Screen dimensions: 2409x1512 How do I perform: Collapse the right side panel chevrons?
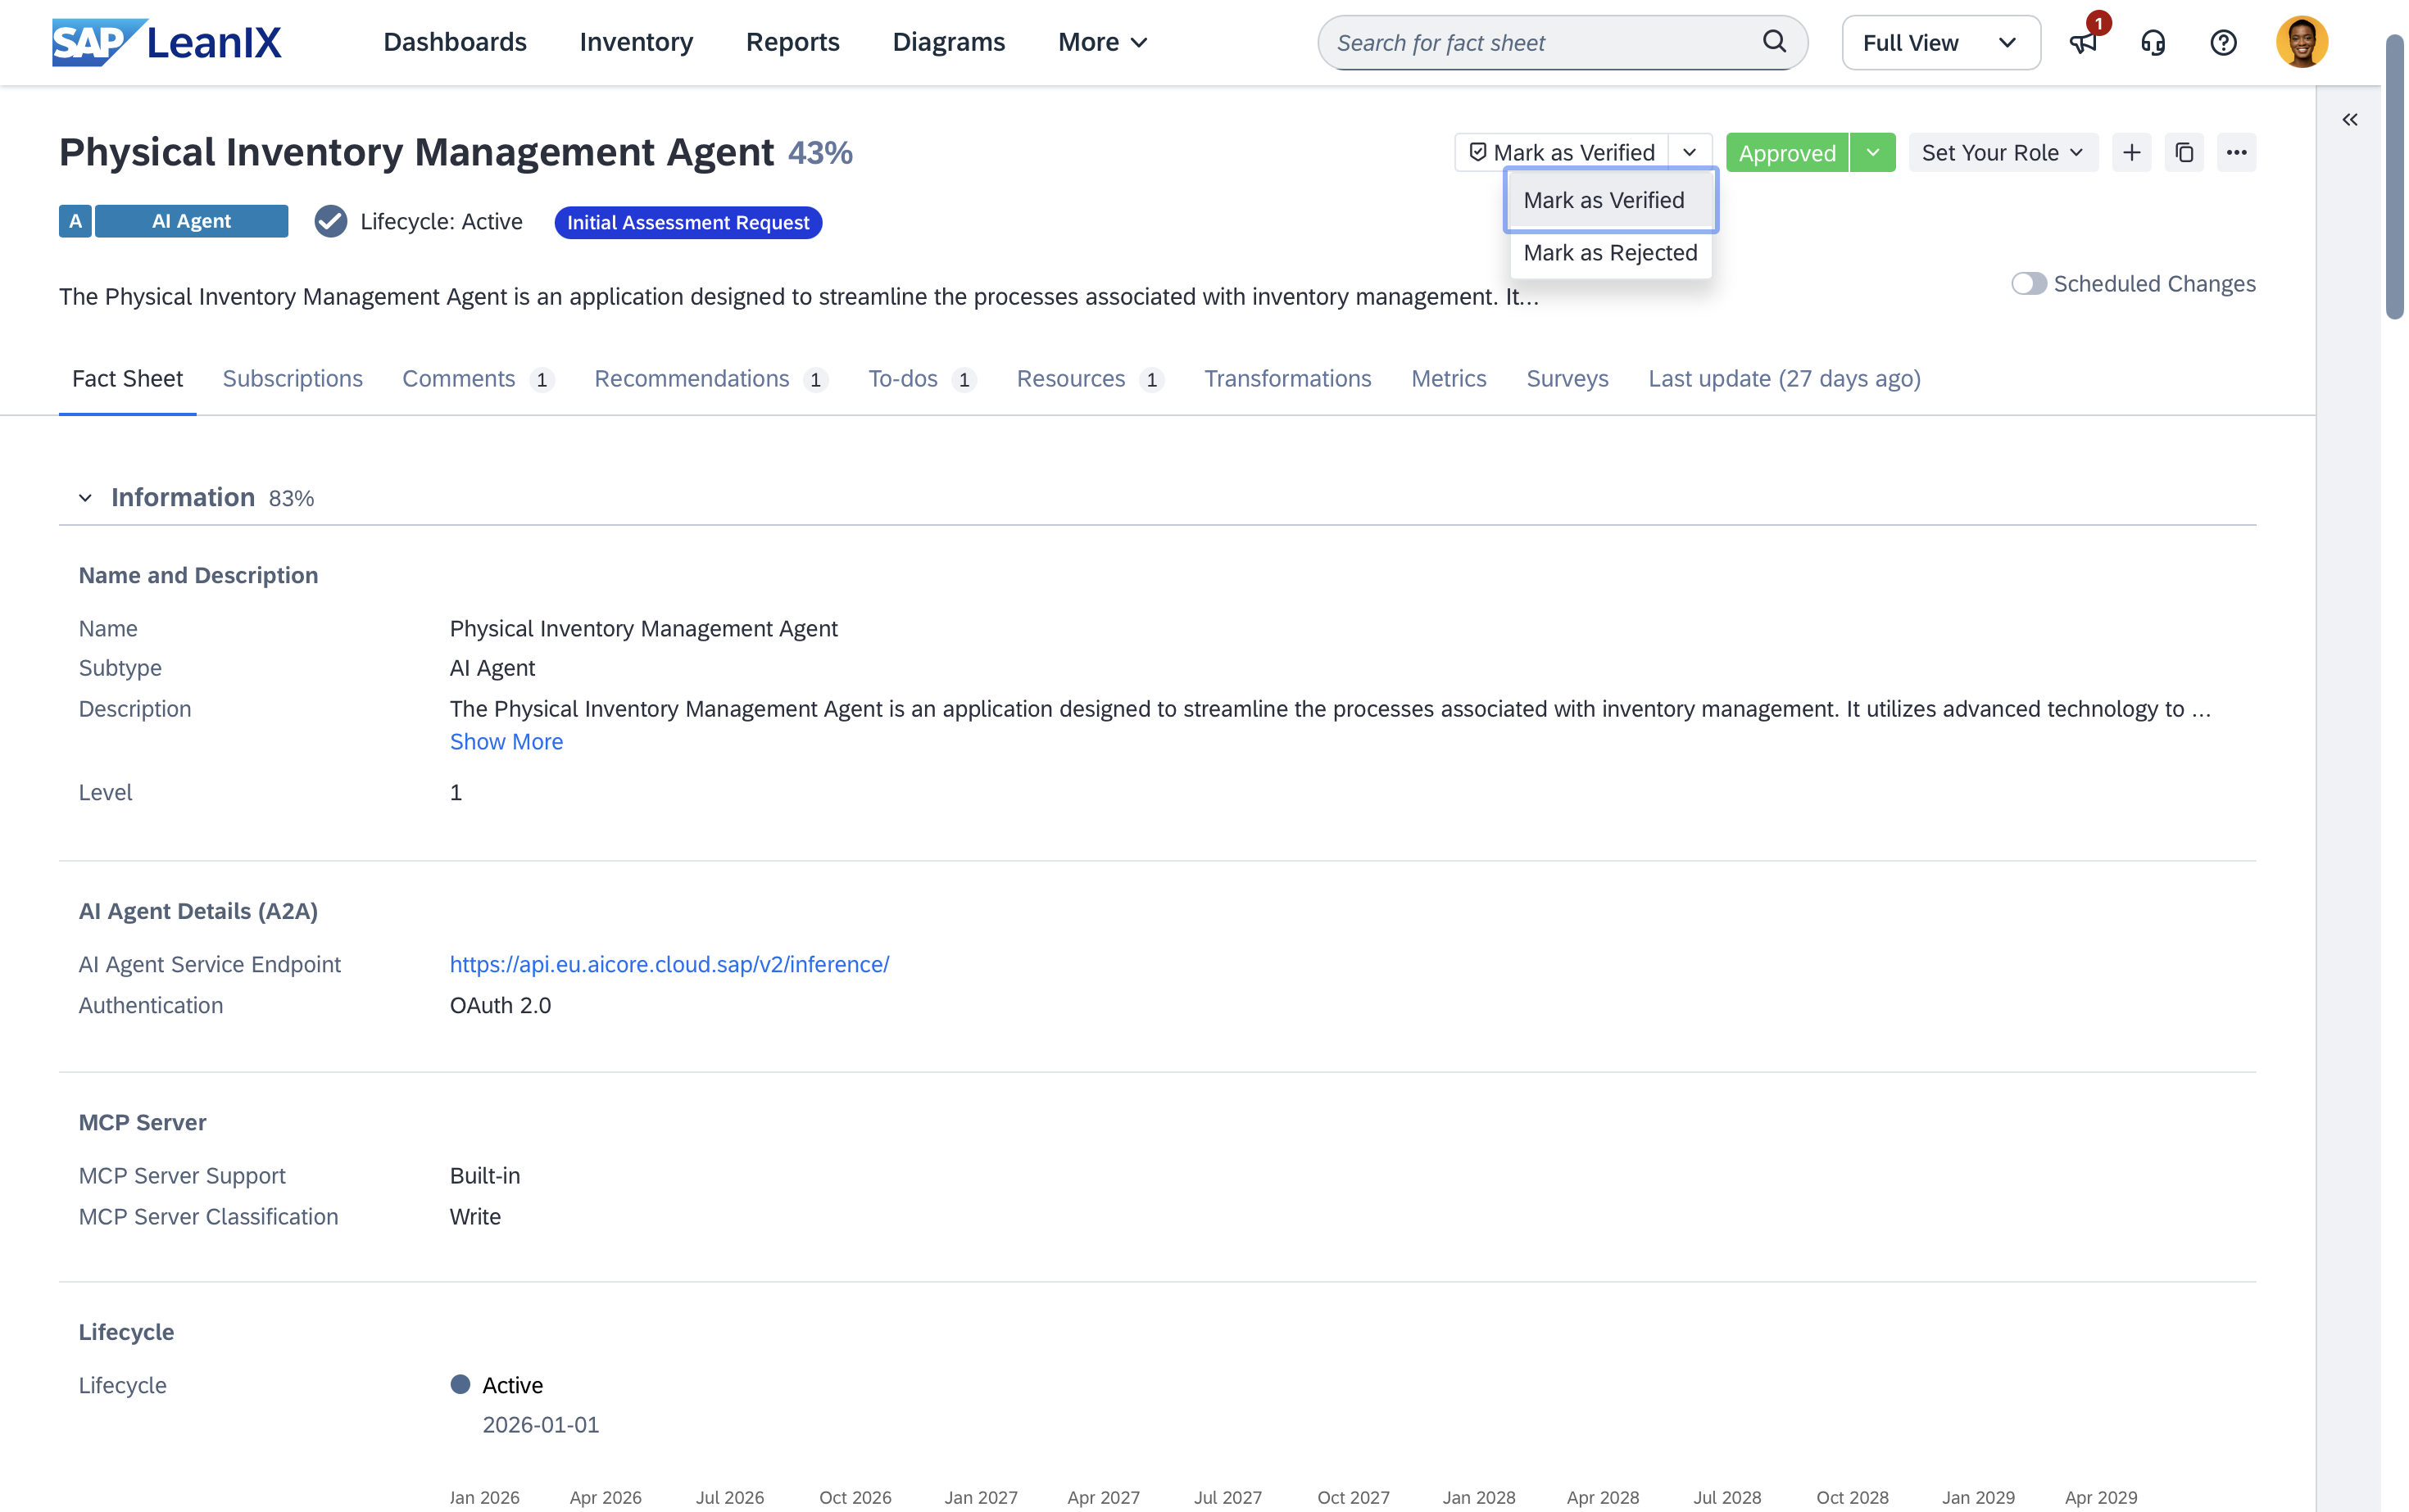2350,120
